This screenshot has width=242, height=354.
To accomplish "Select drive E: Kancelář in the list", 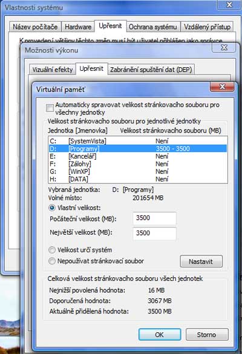I will pyautogui.click(x=138, y=156).
